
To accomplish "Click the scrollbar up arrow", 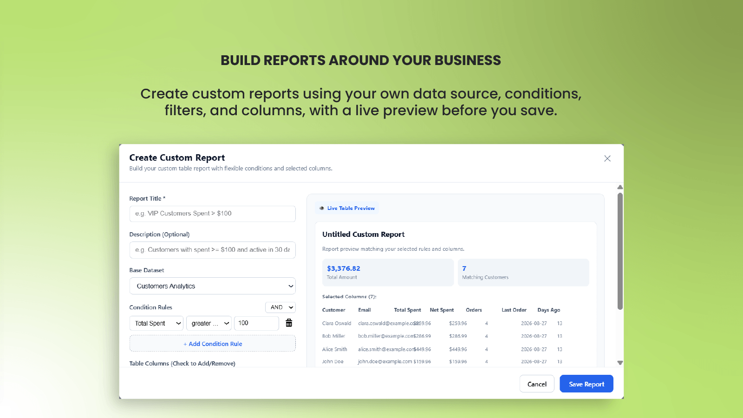I will (x=620, y=187).
